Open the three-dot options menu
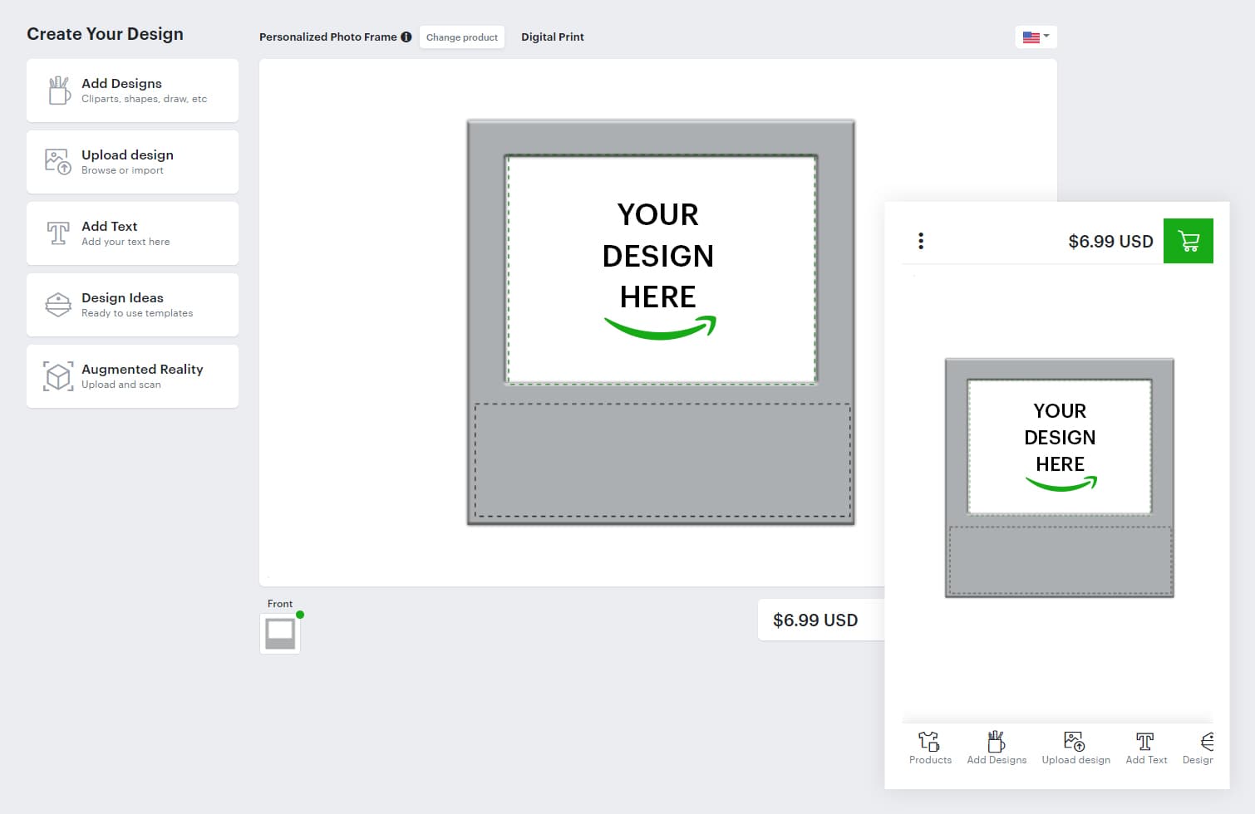 click(921, 241)
